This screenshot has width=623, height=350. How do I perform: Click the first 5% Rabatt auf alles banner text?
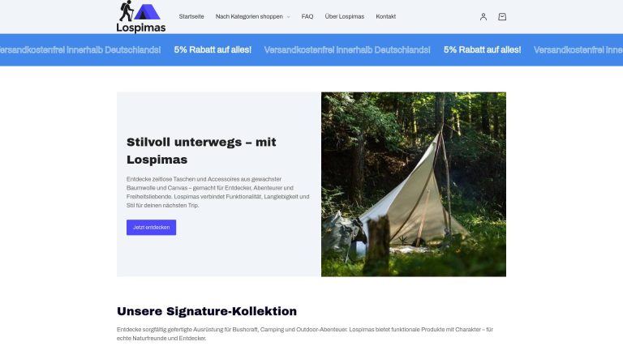pyautogui.click(x=213, y=50)
